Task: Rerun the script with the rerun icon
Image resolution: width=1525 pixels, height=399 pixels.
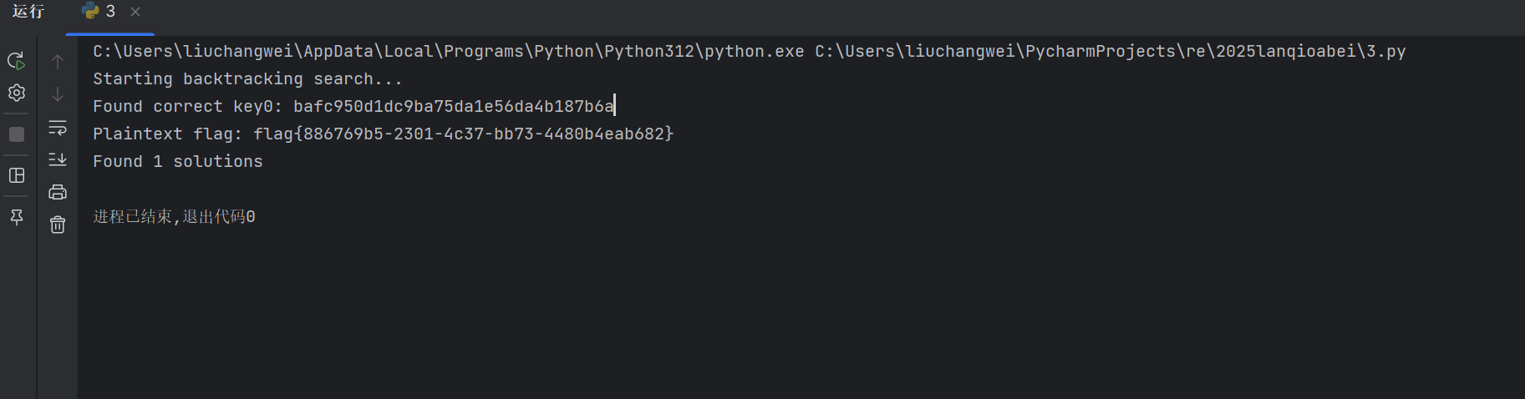Action: point(17,61)
